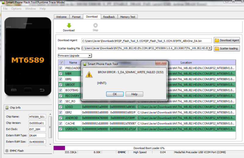Toggle the select-all checkbox in table header
The width and height of the screenshot is (244, 158).
tap(62, 63)
